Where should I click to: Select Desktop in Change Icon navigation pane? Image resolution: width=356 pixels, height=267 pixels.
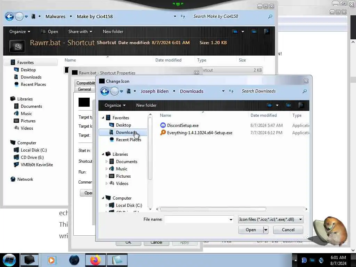(123, 125)
